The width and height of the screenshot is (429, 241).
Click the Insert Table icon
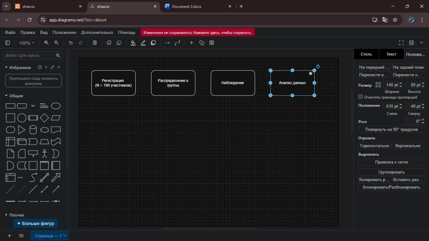click(212, 43)
